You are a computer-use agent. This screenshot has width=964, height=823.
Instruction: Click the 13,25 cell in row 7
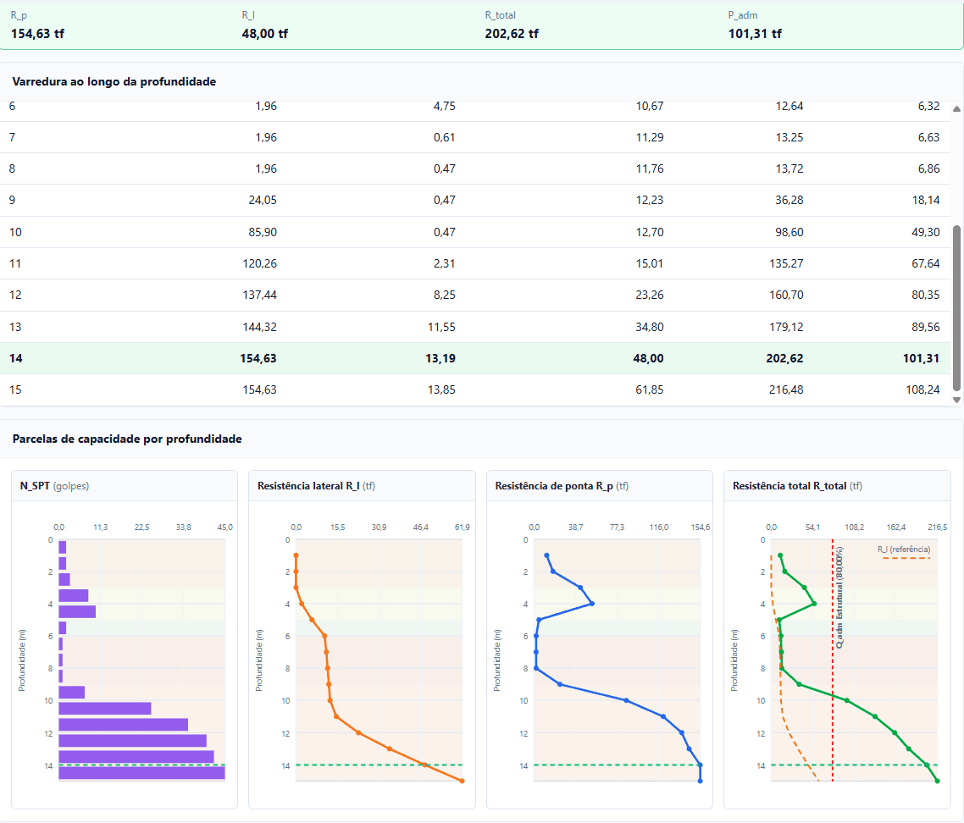(x=789, y=138)
